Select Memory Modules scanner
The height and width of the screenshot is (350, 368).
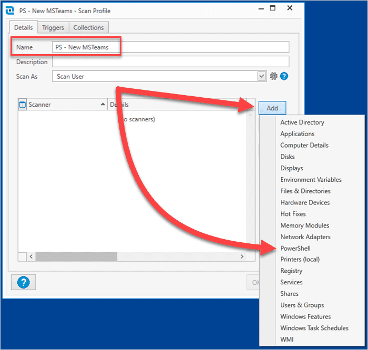(x=304, y=225)
